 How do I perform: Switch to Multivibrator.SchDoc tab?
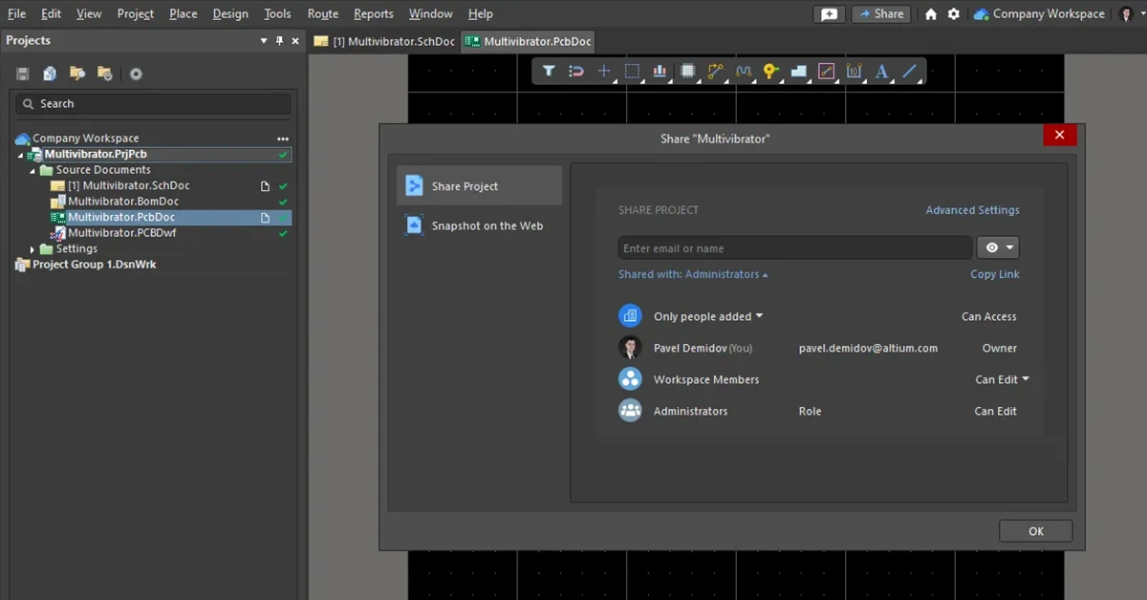coord(384,41)
